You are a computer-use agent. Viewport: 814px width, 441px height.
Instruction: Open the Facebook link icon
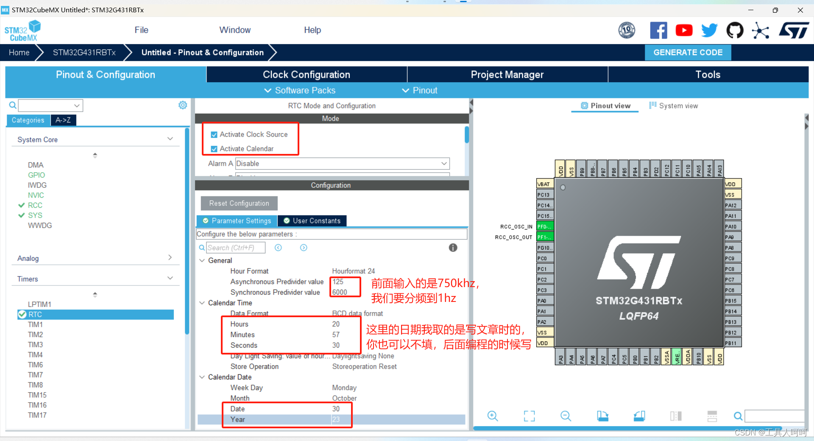(658, 31)
